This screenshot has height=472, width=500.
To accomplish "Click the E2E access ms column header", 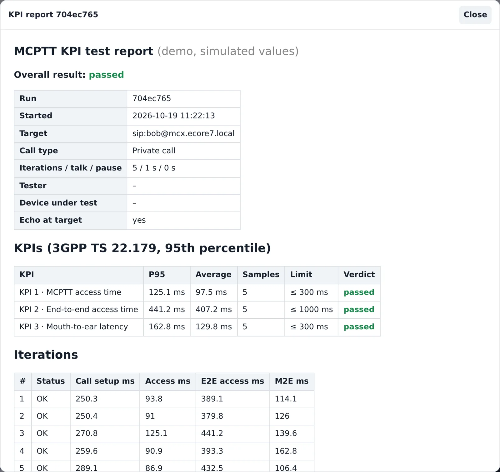I will (232, 381).
